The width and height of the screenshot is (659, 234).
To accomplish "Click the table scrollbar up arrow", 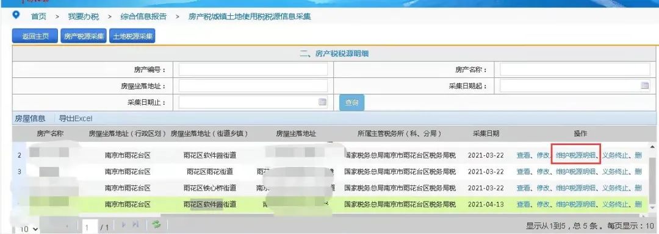I will (652, 147).
